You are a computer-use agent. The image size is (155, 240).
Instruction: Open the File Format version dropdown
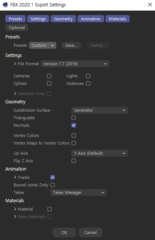(75, 64)
